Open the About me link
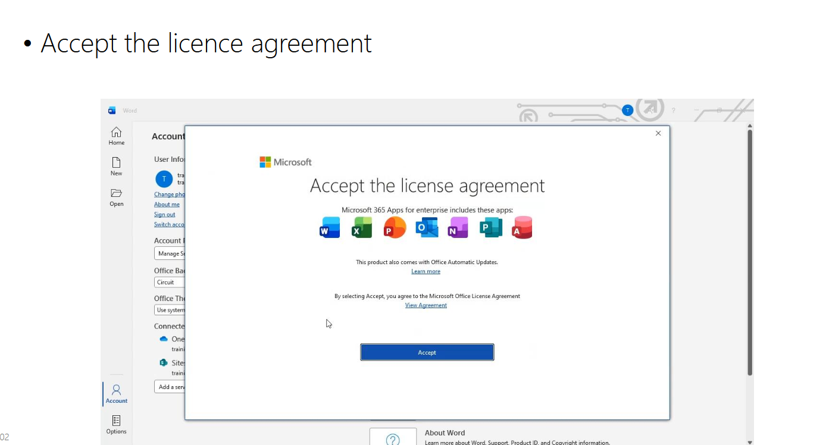The height and width of the screenshot is (445, 829). (x=167, y=205)
